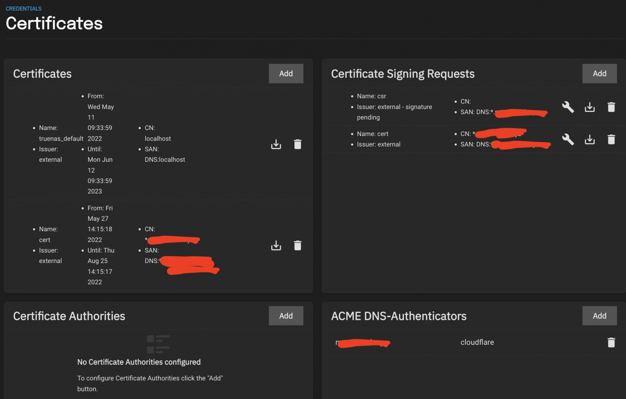This screenshot has height=399, width=626.
Task: Click the empty Certificate Authorities placeholder icon
Action: pyautogui.click(x=158, y=344)
